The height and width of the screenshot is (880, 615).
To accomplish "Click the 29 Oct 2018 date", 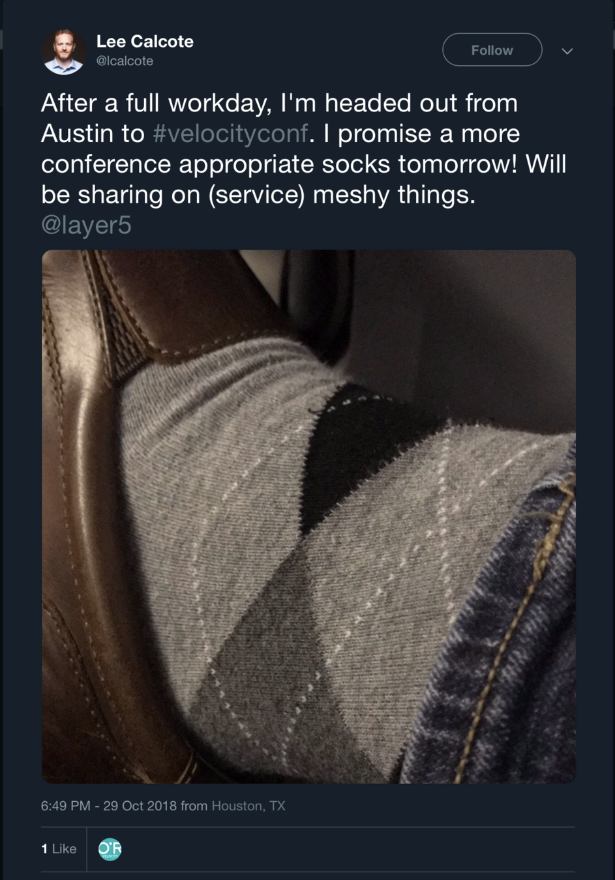I will pyautogui.click(x=140, y=806).
